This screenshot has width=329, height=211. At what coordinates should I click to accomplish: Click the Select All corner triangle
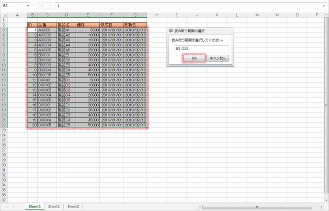[x=4, y=15]
